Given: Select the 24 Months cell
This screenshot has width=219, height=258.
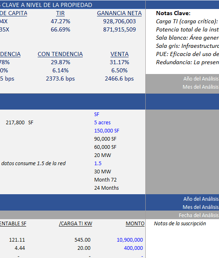Looking at the screenshot, I should pyautogui.click(x=106, y=188).
